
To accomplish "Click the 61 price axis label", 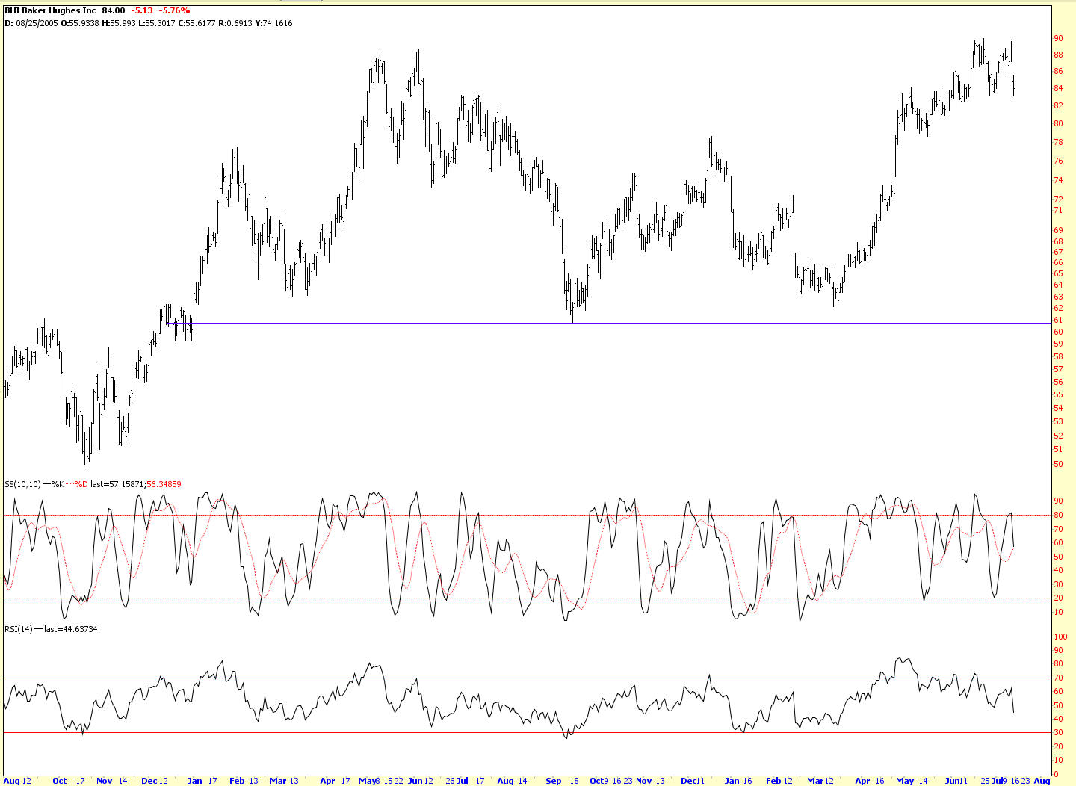I will coord(1058,321).
